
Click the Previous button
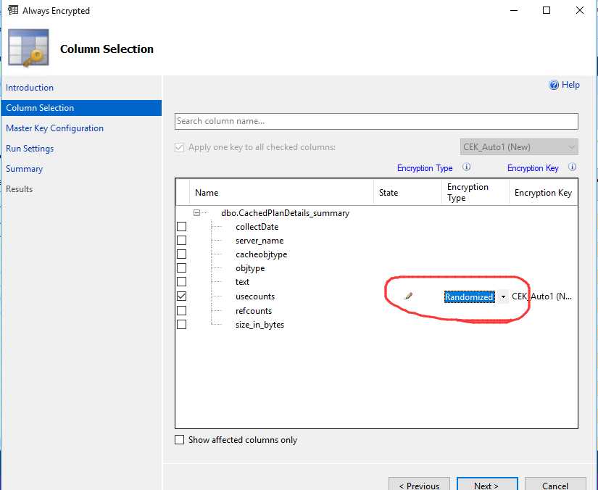(419, 483)
